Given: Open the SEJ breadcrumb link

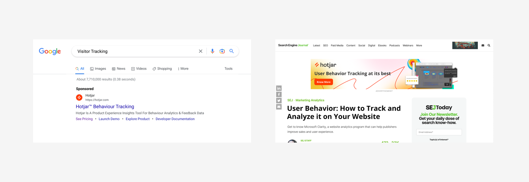Looking at the screenshot, I should click(290, 100).
